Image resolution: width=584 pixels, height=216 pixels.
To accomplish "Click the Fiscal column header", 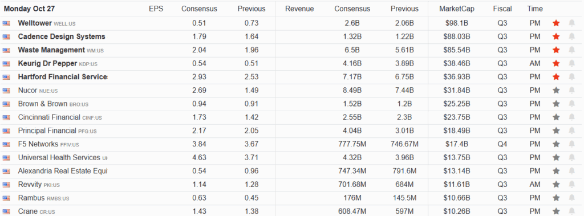I will point(502,9).
